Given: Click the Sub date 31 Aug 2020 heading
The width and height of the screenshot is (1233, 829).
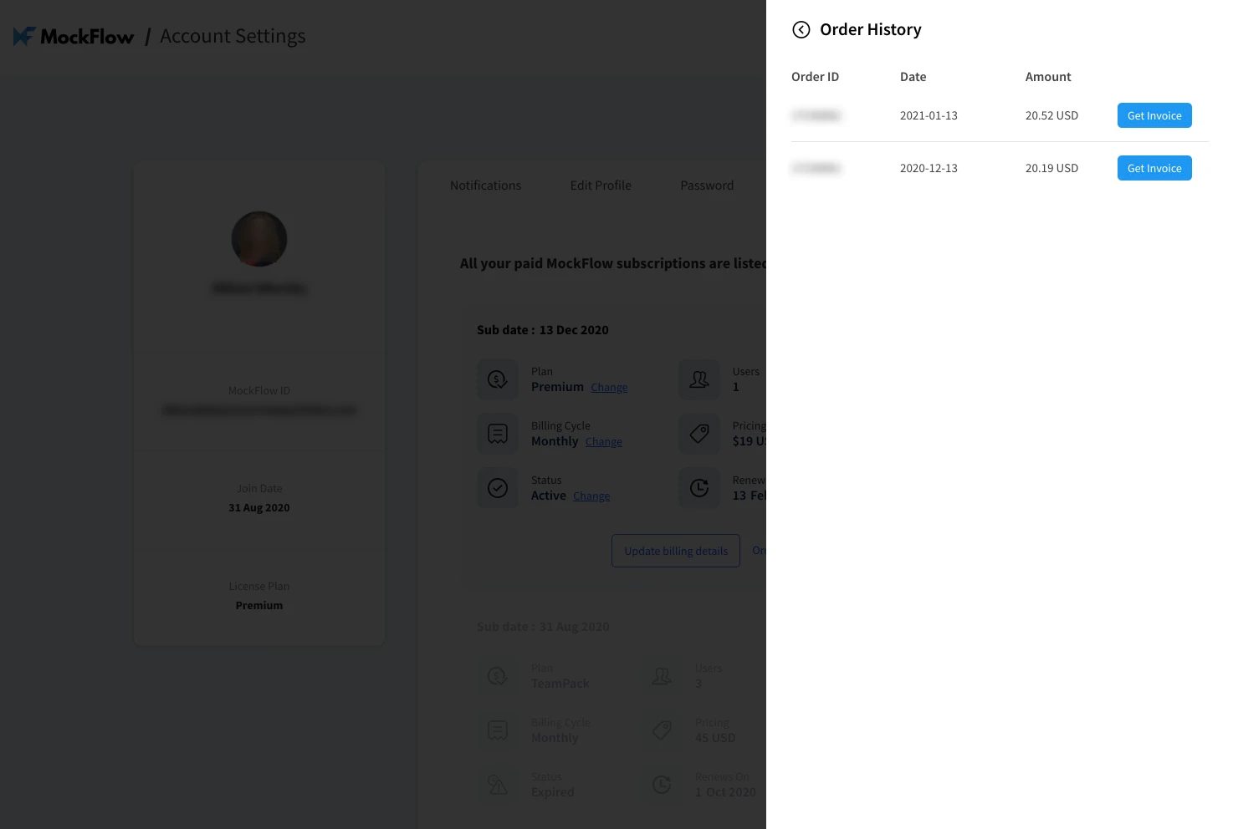Looking at the screenshot, I should [543, 627].
